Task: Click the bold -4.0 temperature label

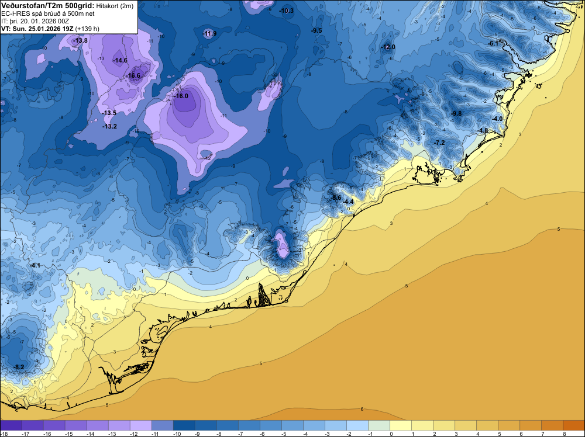Action: coord(497,119)
